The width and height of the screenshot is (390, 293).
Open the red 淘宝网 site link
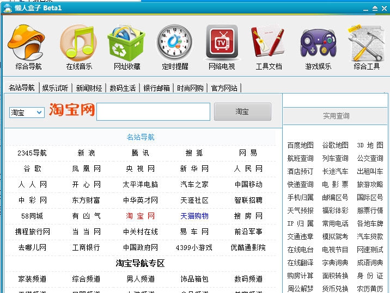(141, 216)
